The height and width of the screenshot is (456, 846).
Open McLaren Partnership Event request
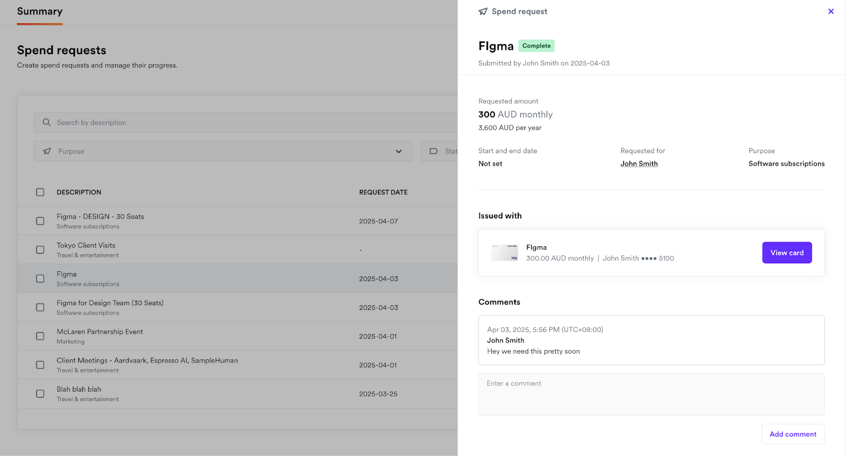100,331
